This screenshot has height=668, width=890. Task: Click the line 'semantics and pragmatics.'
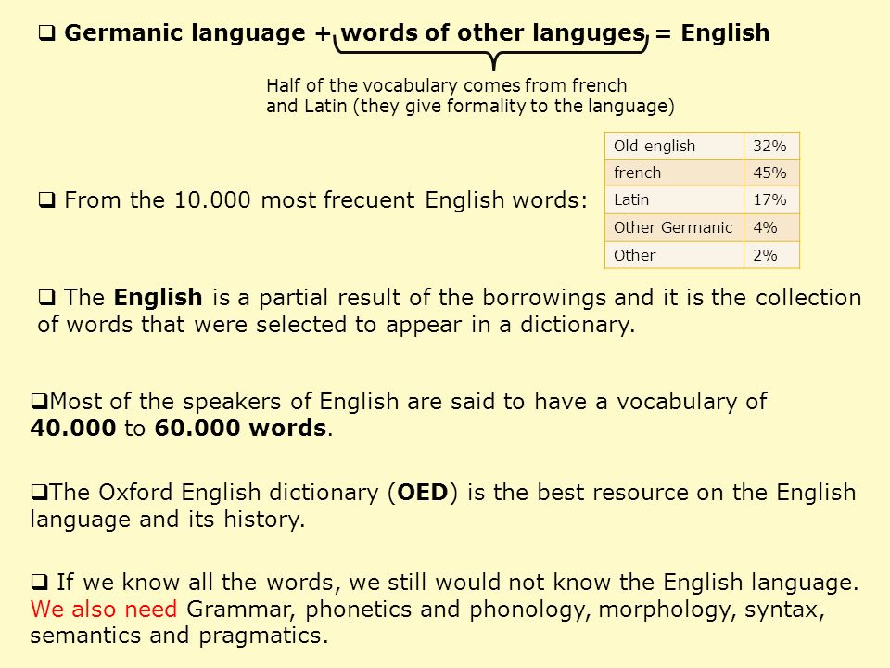click(x=179, y=636)
